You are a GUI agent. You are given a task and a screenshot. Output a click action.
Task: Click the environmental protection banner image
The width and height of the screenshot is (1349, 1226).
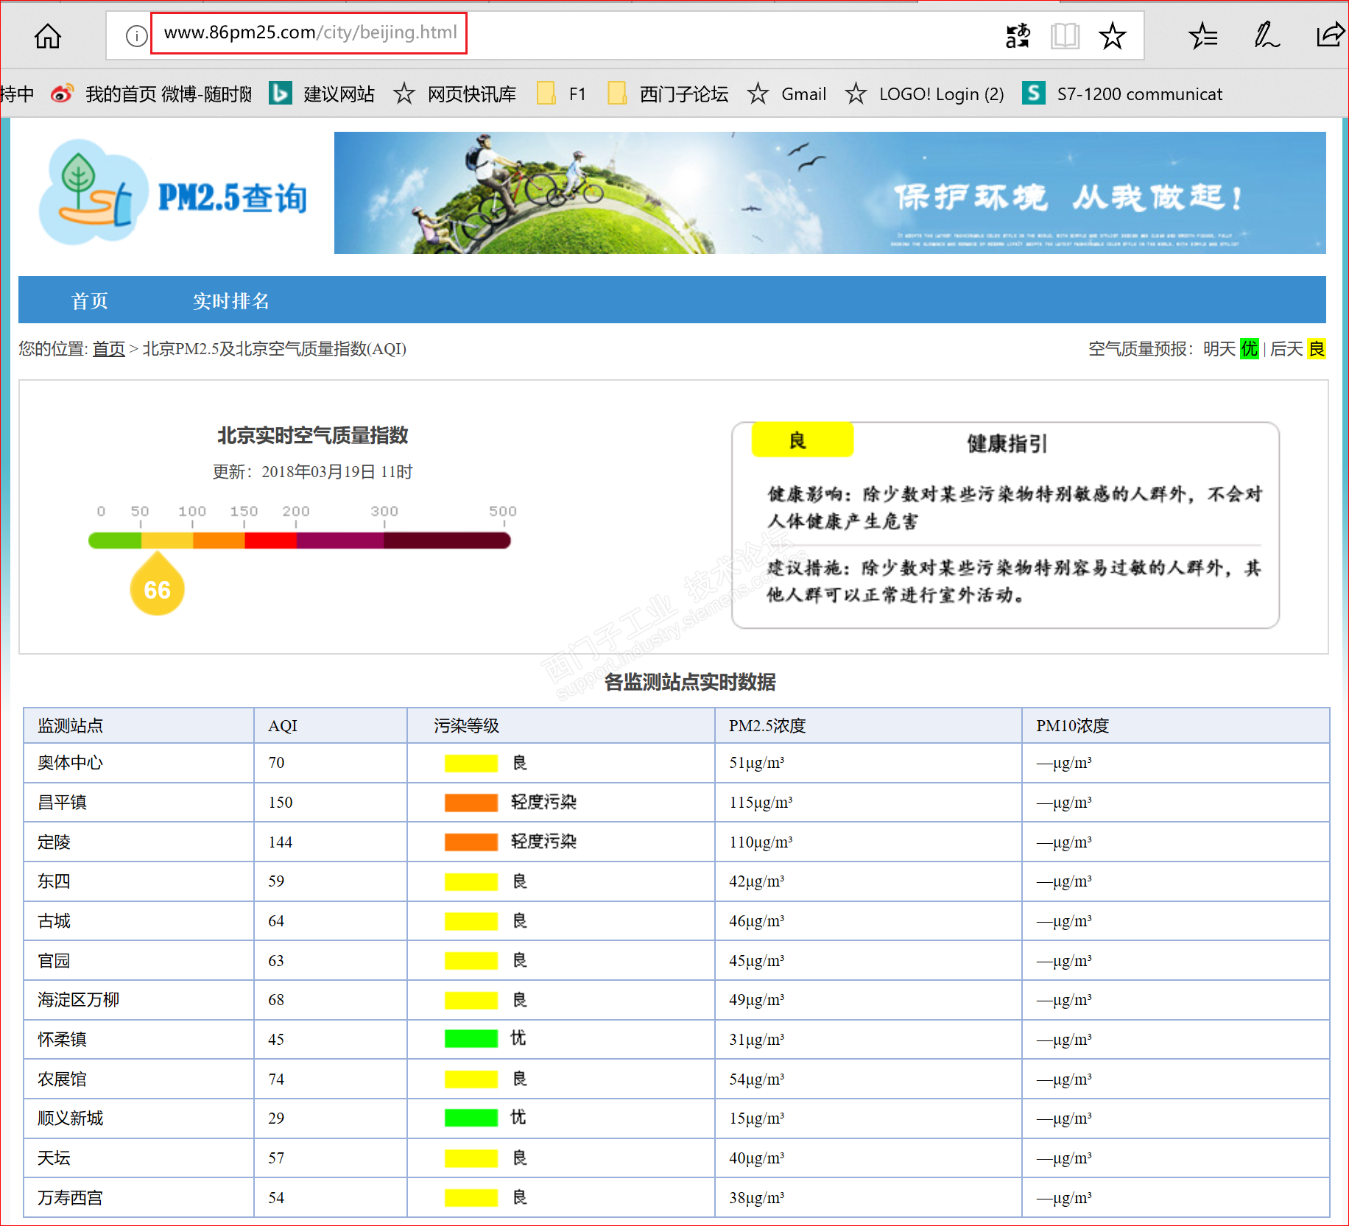(x=829, y=193)
